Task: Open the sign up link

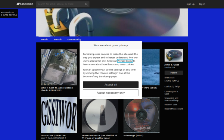Action: pos(190,4)
